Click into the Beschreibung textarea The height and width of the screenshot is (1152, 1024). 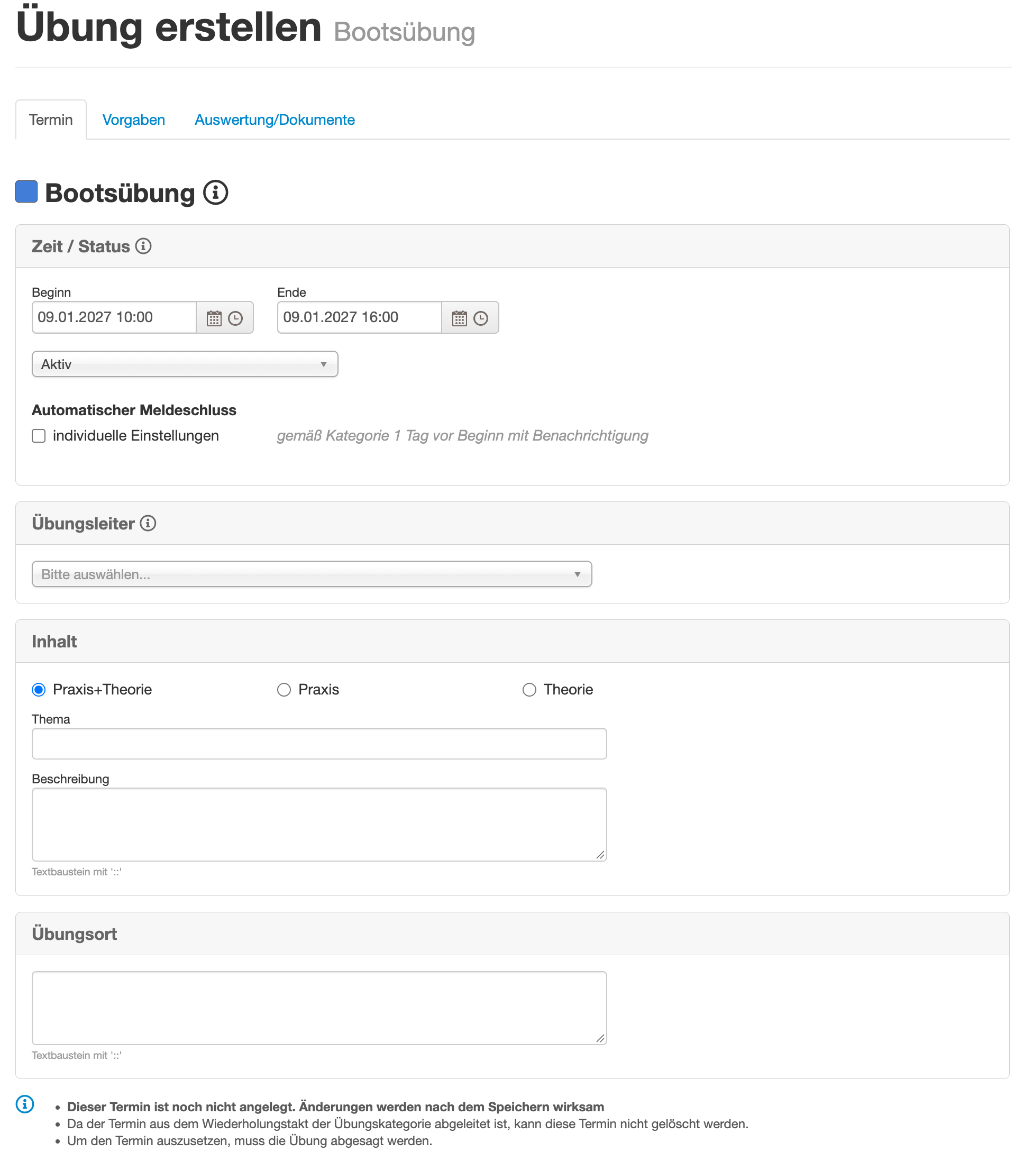point(319,824)
